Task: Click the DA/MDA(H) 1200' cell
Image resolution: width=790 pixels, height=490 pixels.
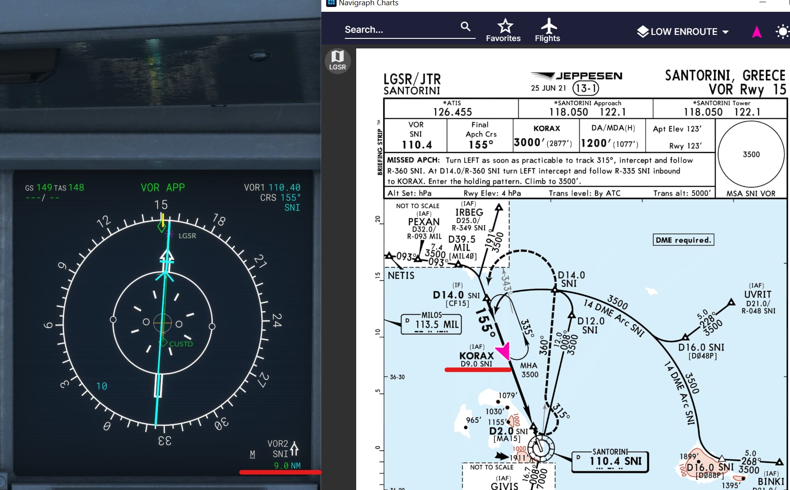Action: (x=612, y=135)
